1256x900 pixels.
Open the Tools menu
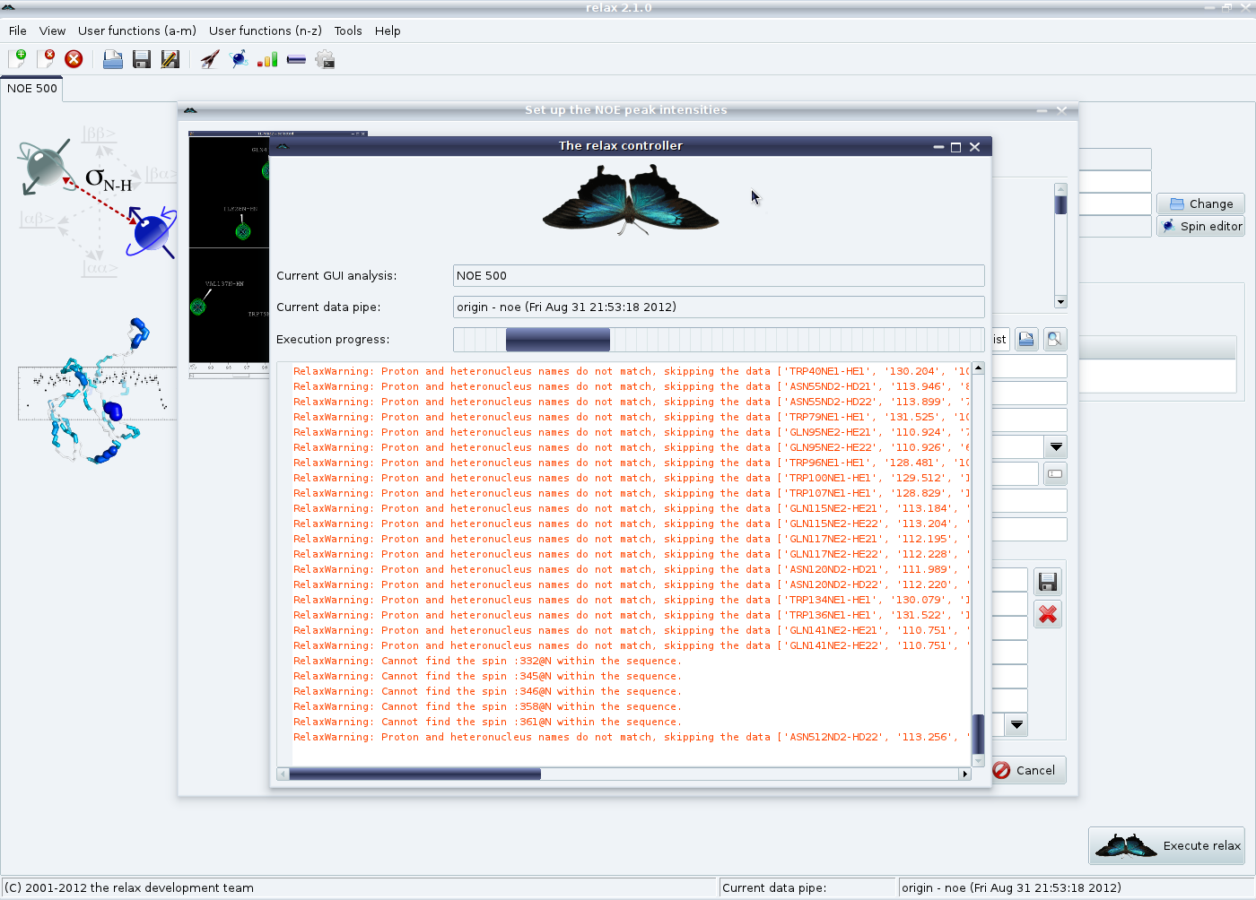click(348, 30)
